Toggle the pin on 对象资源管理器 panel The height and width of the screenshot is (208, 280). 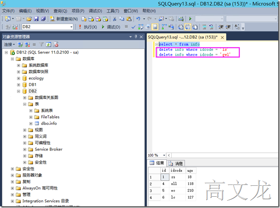click(x=136, y=37)
